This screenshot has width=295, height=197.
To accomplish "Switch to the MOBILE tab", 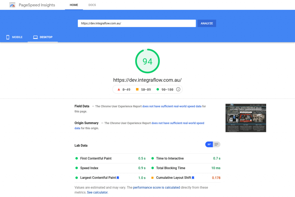I will coord(14,37).
